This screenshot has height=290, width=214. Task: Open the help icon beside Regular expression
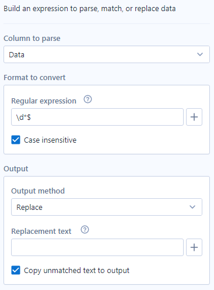(87, 99)
